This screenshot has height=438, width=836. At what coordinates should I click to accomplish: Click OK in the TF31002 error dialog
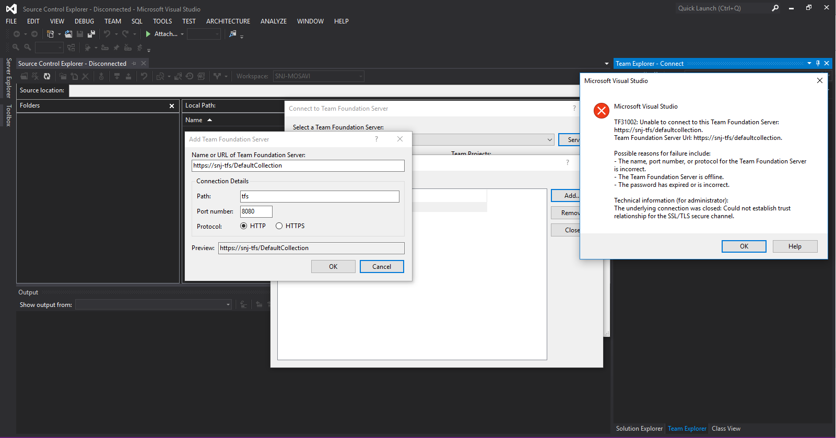coord(744,246)
